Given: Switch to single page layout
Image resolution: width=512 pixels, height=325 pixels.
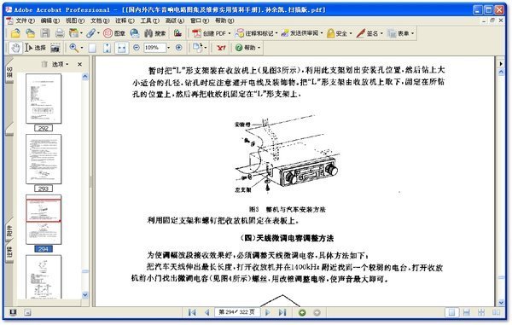Looking at the screenshot, I should click(451, 312).
